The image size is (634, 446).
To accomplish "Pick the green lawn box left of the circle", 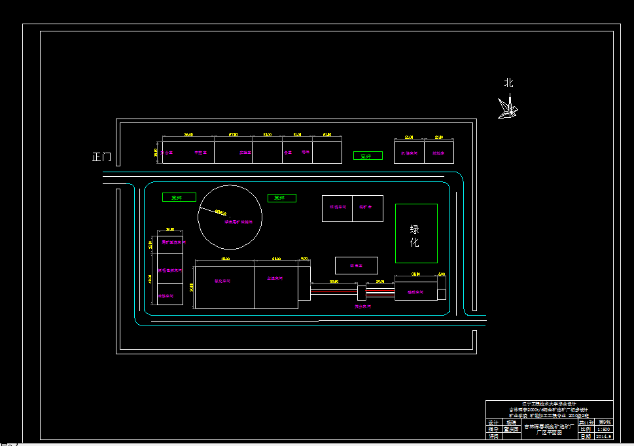I will [x=179, y=197].
